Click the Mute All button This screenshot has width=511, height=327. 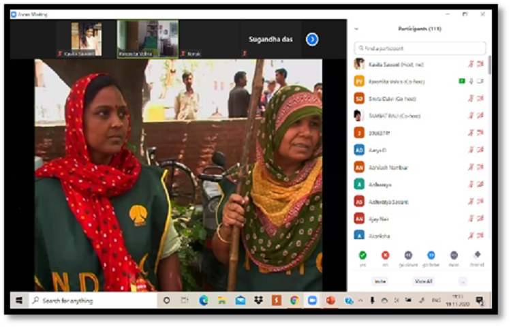click(423, 281)
